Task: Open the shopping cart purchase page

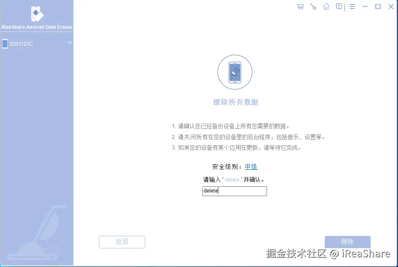Action: tap(300, 6)
